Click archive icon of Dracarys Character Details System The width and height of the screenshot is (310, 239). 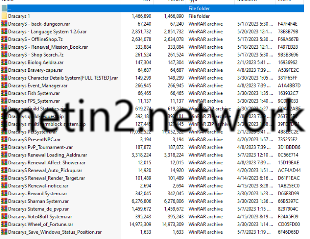4,78
